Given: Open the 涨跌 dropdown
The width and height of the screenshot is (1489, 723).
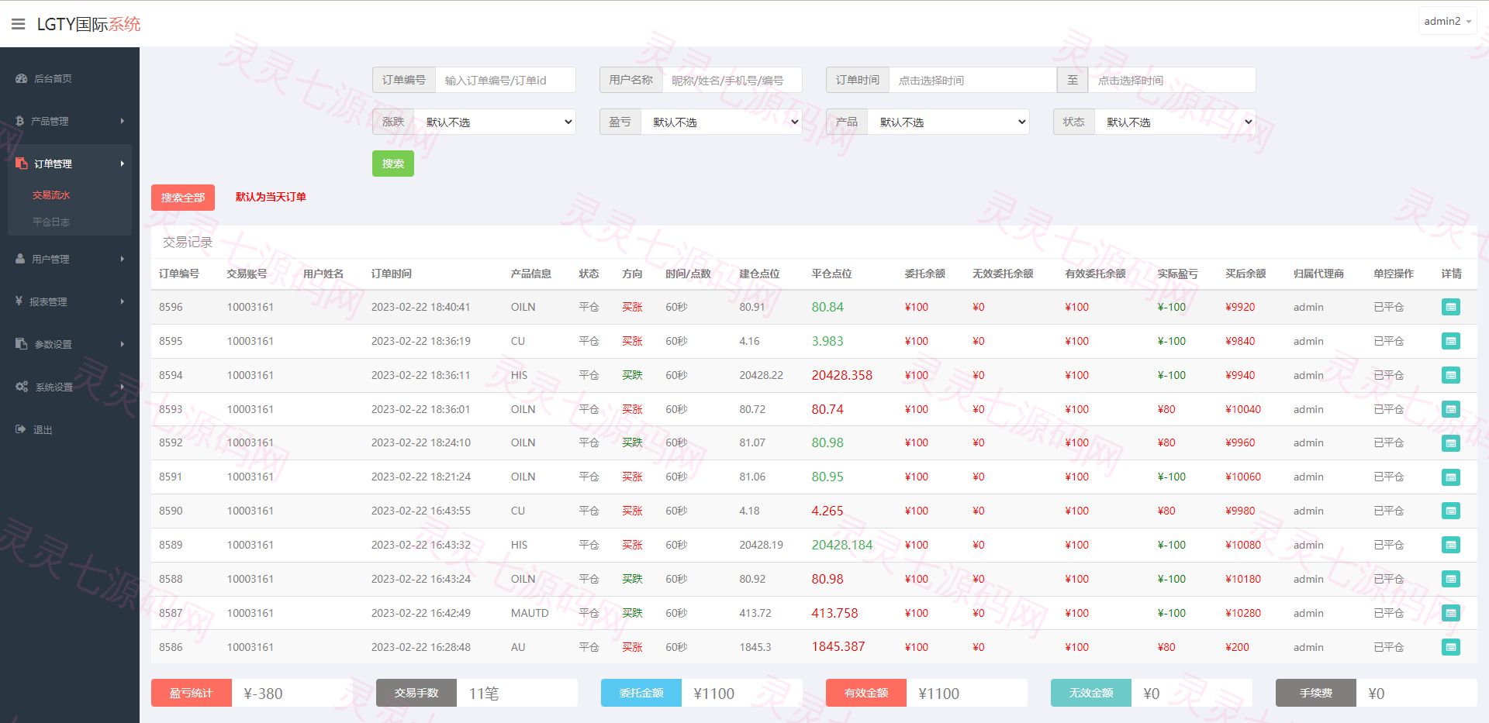Looking at the screenshot, I should [x=495, y=122].
